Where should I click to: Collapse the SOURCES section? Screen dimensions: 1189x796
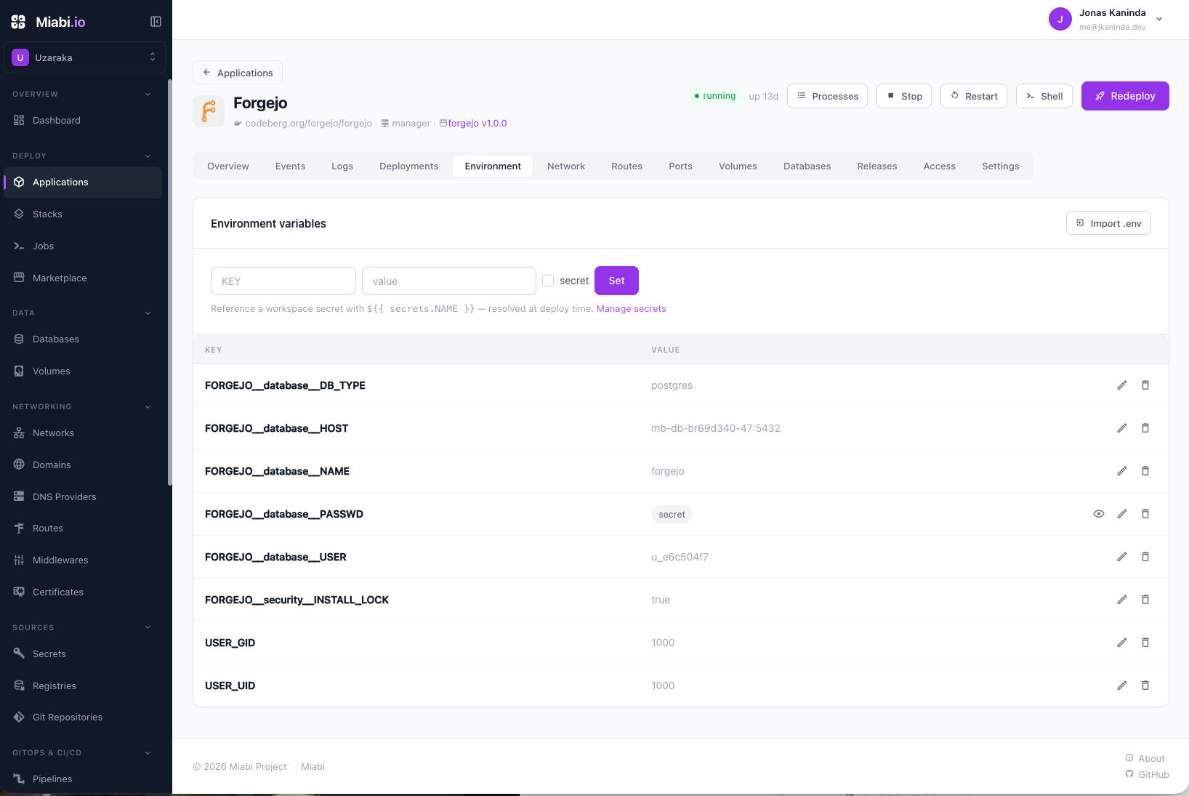[148, 627]
